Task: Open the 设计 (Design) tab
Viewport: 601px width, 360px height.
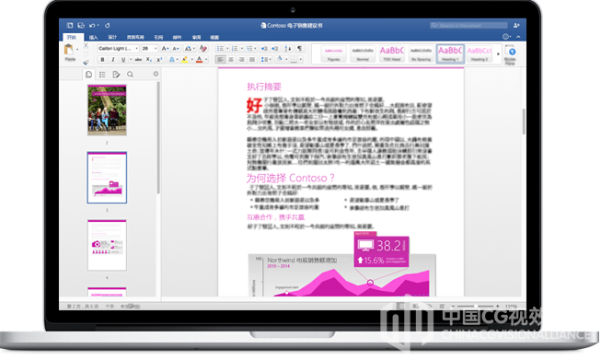Action: (112, 37)
